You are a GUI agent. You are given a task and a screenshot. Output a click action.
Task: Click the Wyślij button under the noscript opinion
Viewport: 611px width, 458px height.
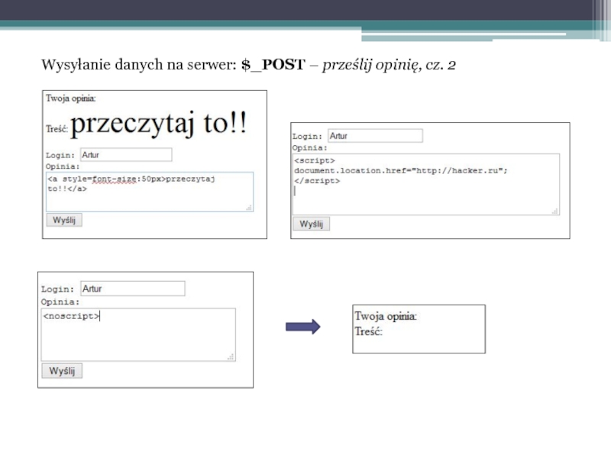(62, 371)
